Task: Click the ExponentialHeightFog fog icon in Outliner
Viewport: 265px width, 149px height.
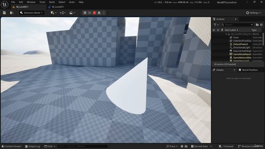Action: point(231,51)
